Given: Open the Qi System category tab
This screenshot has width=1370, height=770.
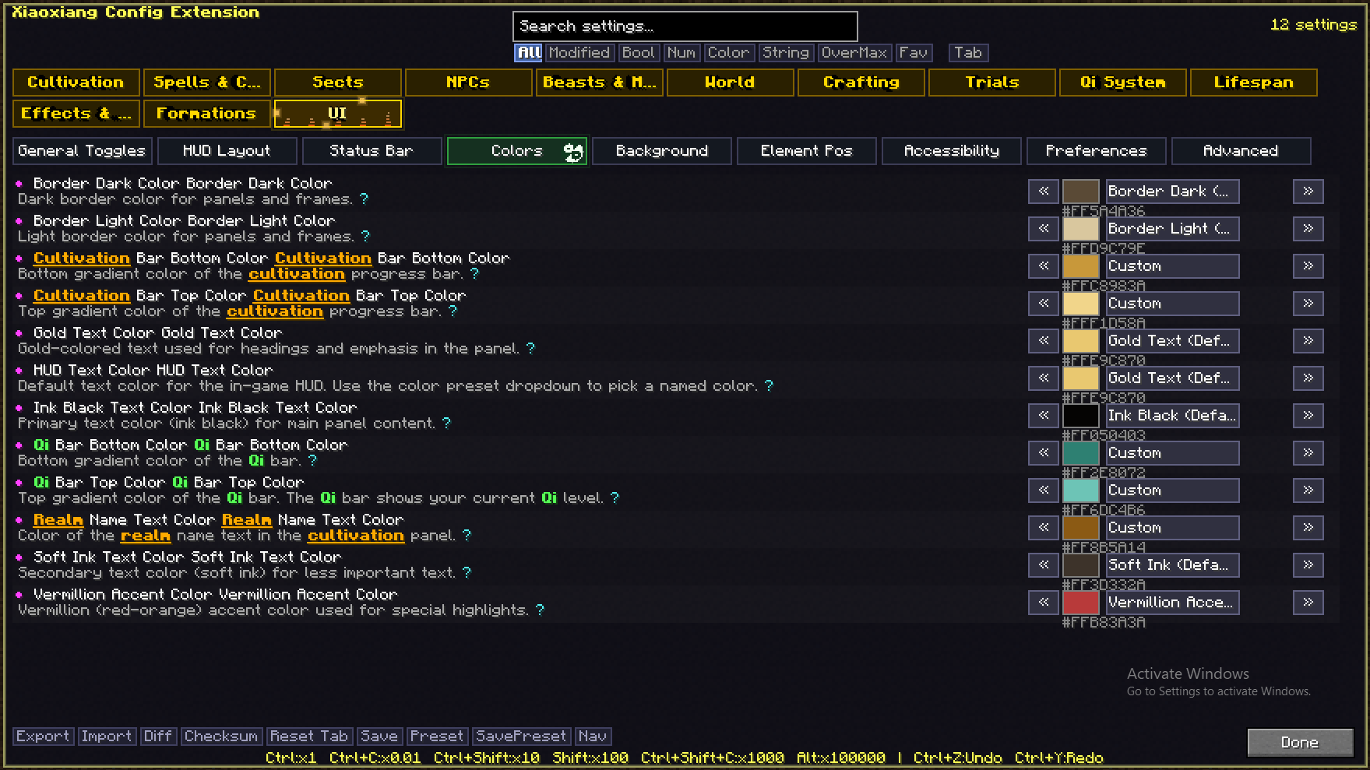Looking at the screenshot, I should coord(1122,83).
